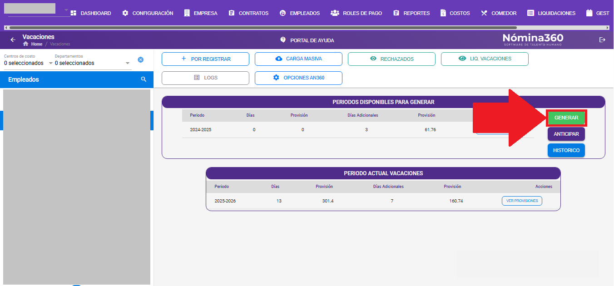
Task: Click the Anticipar button
Action: (566, 134)
